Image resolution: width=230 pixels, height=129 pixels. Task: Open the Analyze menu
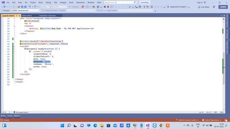(x=63, y=3)
